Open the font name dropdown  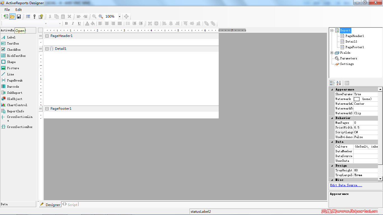46,24
